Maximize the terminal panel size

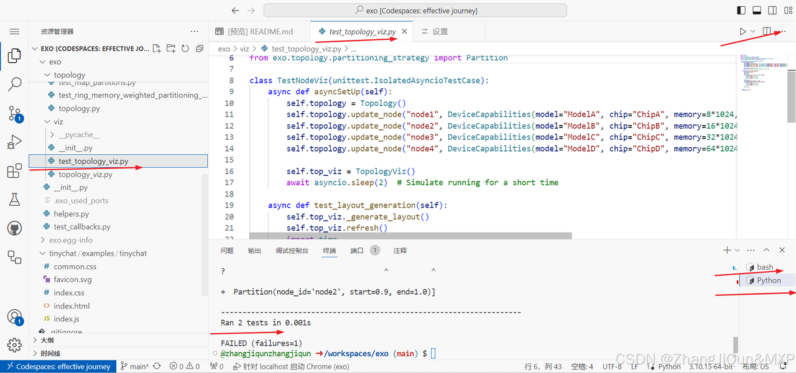767,250
